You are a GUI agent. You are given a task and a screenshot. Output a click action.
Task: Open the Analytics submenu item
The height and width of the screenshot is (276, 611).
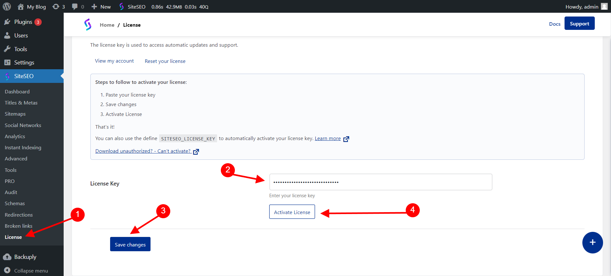point(15,137)
